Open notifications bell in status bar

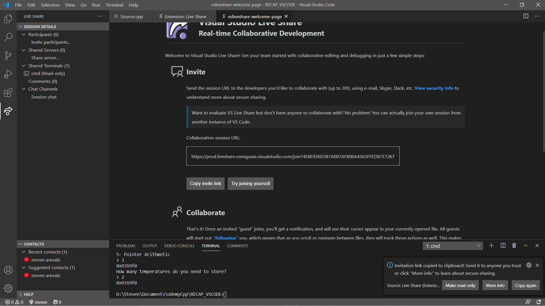(538, 302)
